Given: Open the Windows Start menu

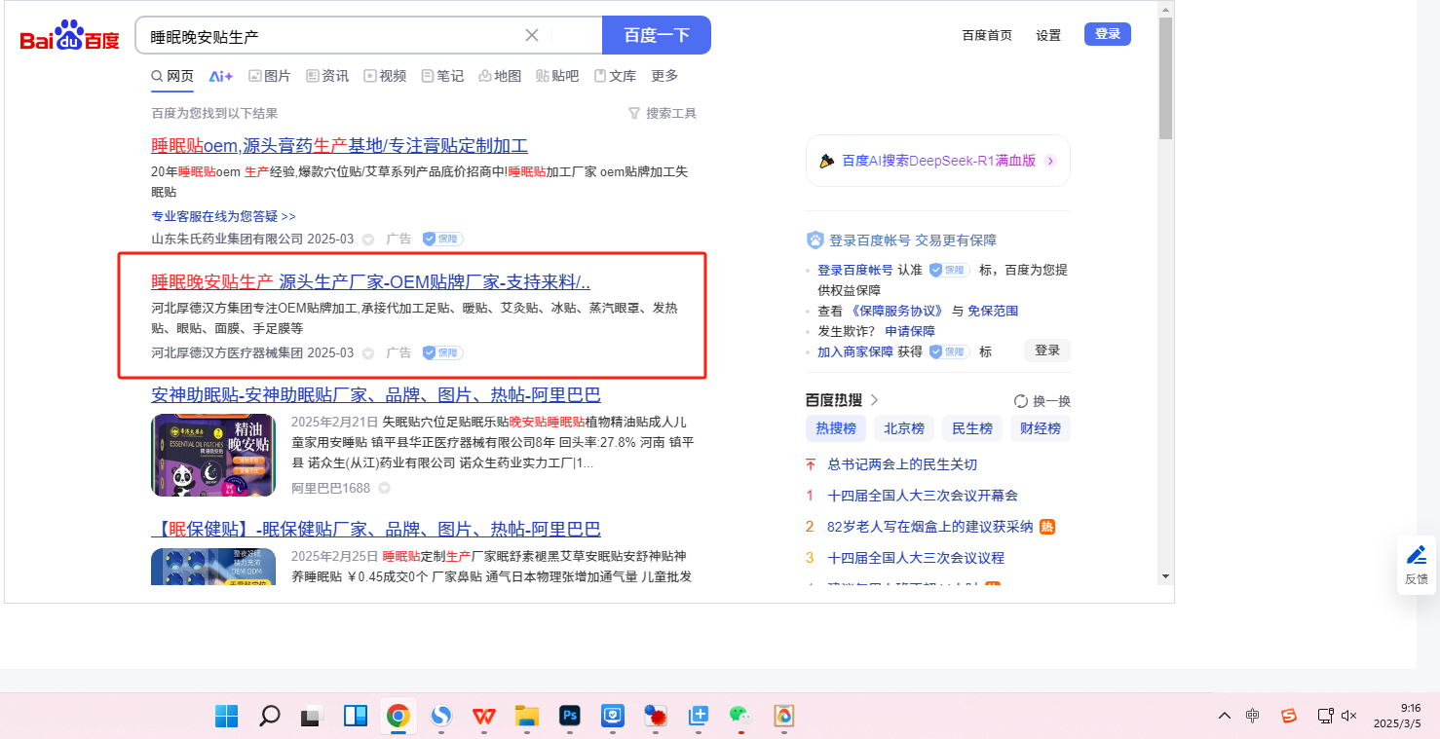Looking at the screenshot, I should [226, 717].
